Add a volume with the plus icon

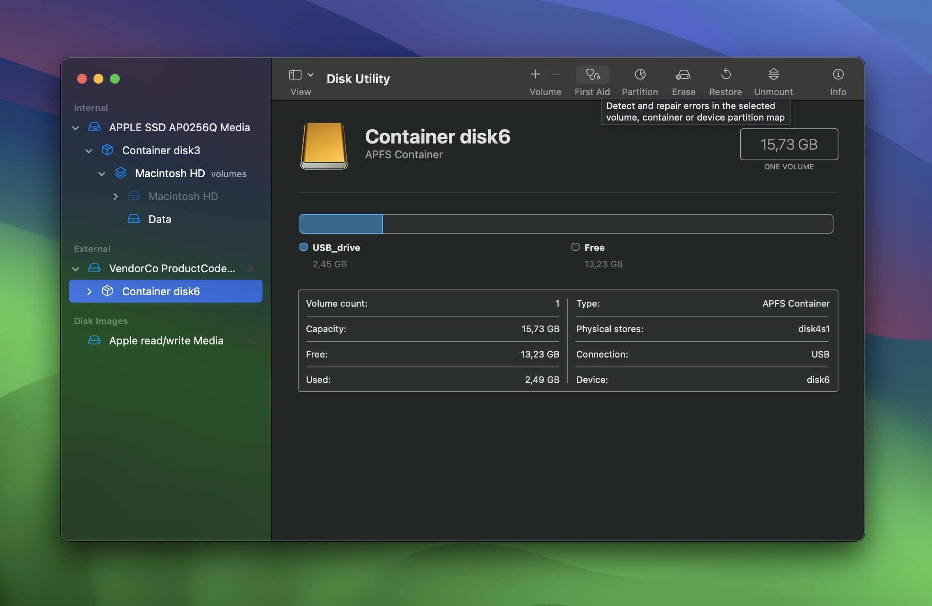[x=535, y=74]
